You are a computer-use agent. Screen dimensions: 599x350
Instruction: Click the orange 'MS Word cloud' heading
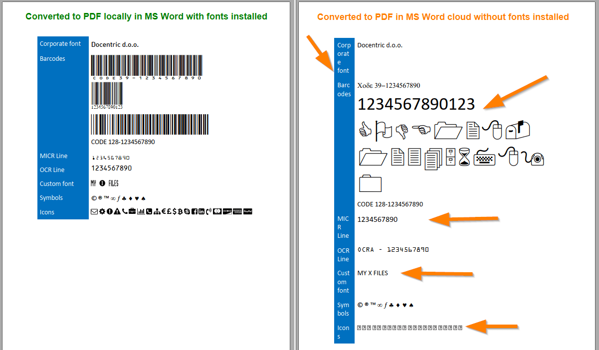coord(443,17)
